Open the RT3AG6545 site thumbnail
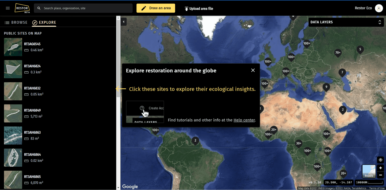This screenshot has height=190, width=386. 13,47
